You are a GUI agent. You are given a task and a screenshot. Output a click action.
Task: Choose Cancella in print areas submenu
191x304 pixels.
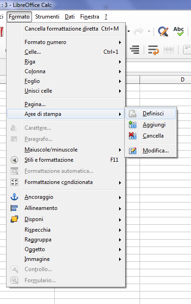pyautogui.click(x=151, y=136)
